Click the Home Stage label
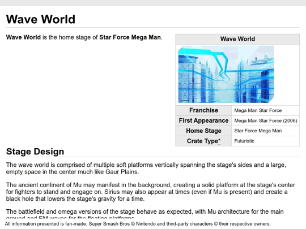 click(x=203, y=131)
